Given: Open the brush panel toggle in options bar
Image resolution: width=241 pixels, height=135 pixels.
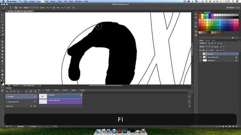Looking at the screenshot, I should [x=16, y=7].
